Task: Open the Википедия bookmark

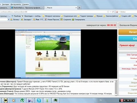Action: (32, 16)
